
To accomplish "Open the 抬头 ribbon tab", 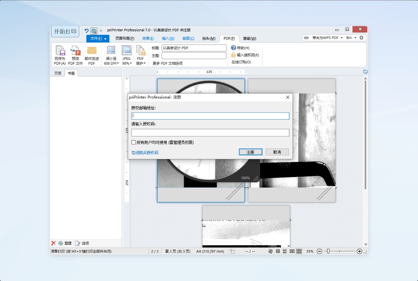I will pyautogui.click(x=209, y=39).
